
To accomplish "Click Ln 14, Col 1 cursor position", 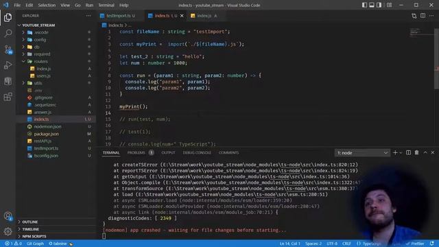I will pyautogui.click(x=289, y=244).
